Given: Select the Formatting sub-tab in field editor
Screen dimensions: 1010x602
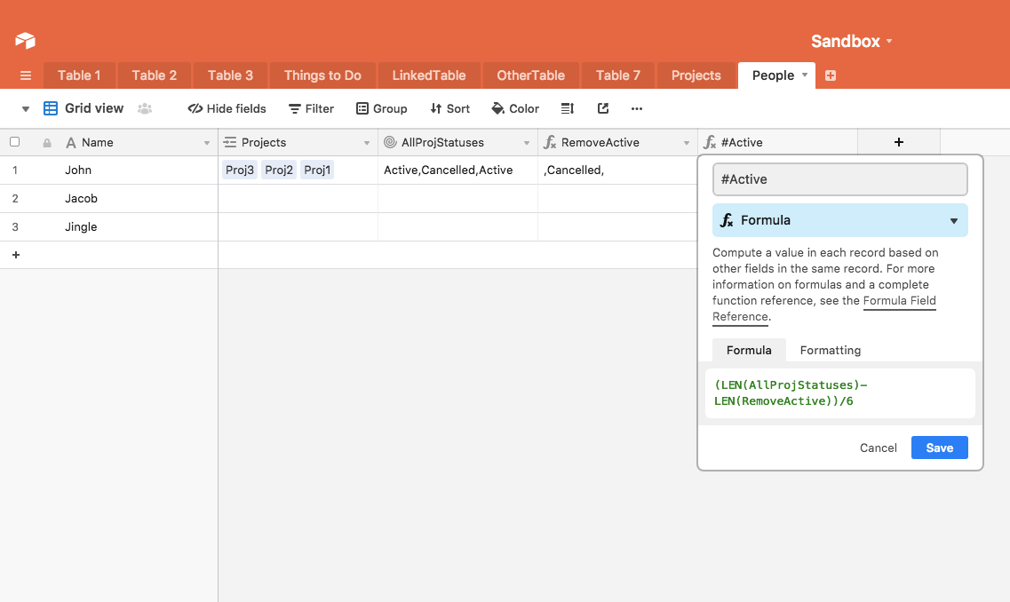Looking at the screenshot, I should (831, 350).
